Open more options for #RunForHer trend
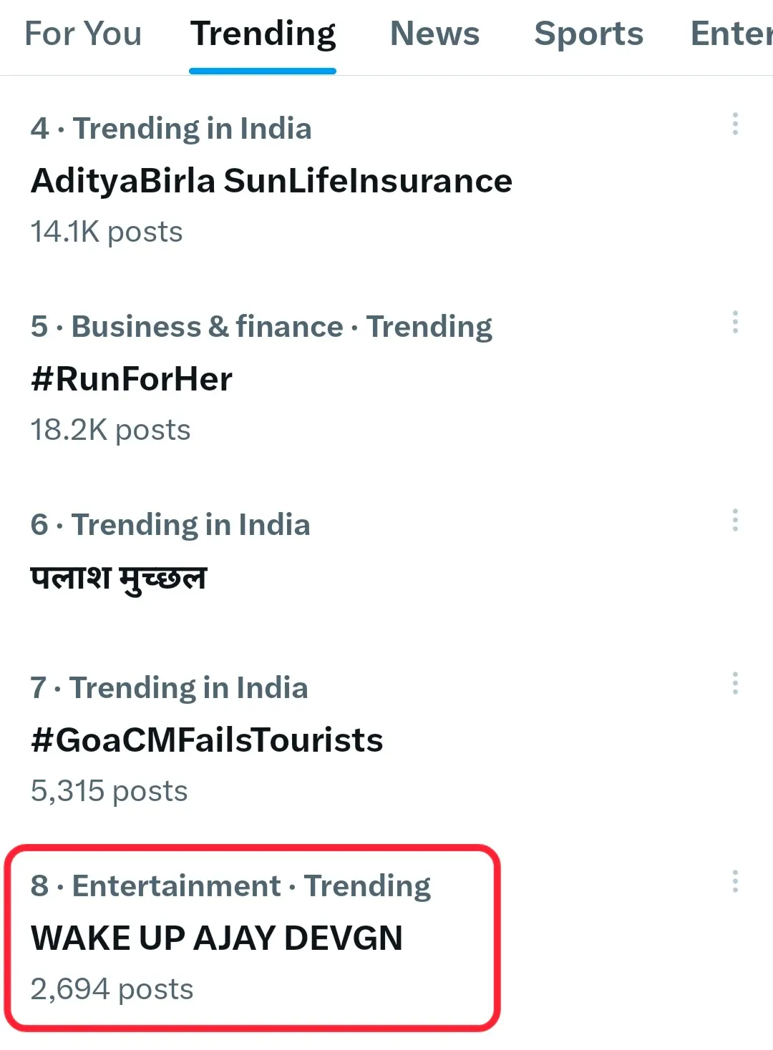The height and width of the screenshot is (1050, 773). point(735,323)
